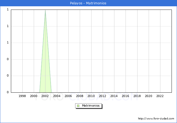Image resolution: width=177 pixels, height=123 pixels.
Task: Select the 1998 x-axis label
Action: (x=22, y=96)
